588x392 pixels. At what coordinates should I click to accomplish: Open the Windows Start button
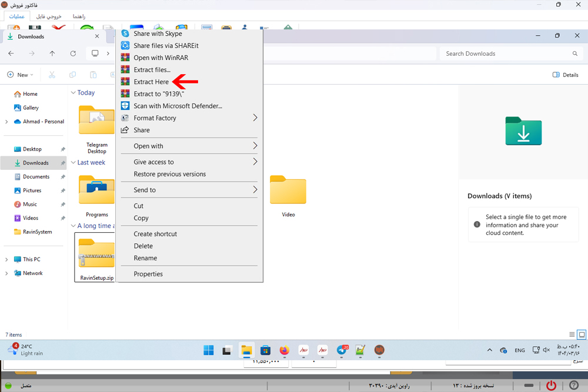pyautogui.click(x=209, y=351)
